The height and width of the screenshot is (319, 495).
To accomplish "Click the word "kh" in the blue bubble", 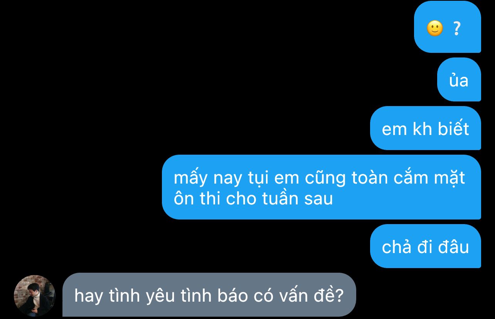I will pyautogui.click(x=423, y=128).
